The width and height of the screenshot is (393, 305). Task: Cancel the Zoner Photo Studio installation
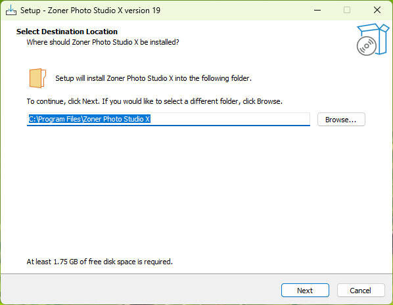pyautogui.click(x=360, y=291)
